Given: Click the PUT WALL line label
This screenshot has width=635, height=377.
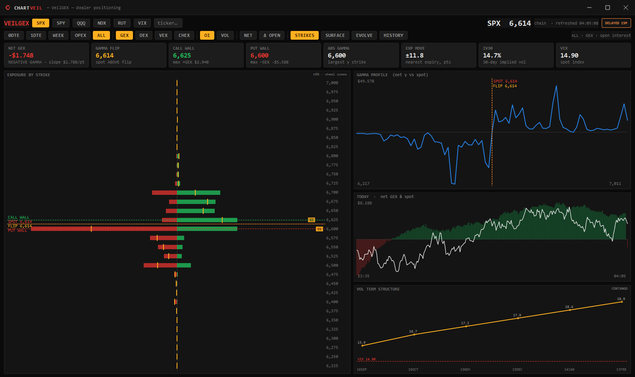Looking at the screenshot, I should [17, 231].
